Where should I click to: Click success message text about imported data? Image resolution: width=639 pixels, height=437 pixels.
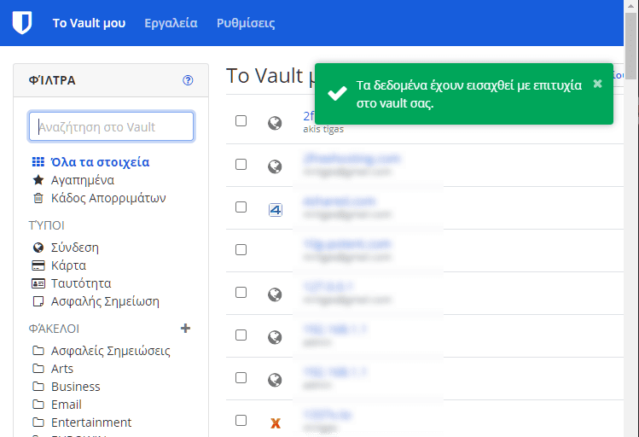(x=468, y=94)
